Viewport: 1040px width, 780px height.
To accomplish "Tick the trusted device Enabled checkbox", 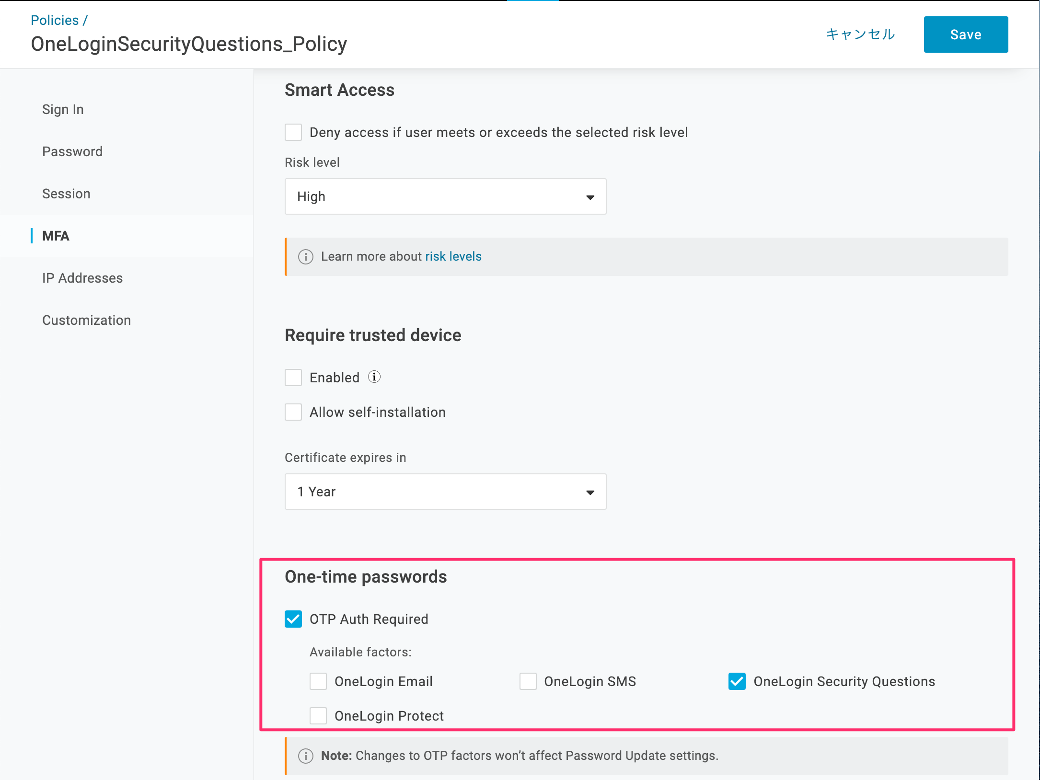I will pyautogui.click(x=293, y=378).
